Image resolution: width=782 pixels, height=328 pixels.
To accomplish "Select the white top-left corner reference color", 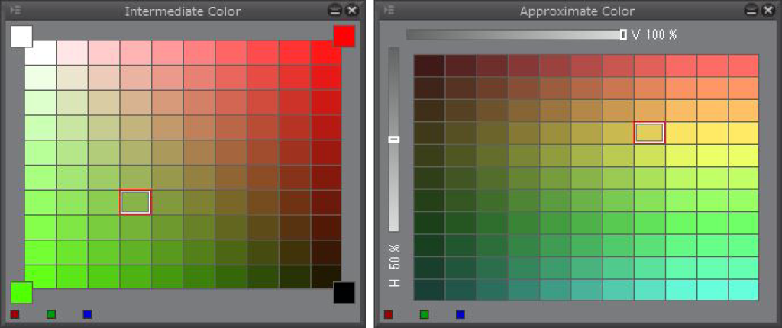I will (x=21, y=36).
